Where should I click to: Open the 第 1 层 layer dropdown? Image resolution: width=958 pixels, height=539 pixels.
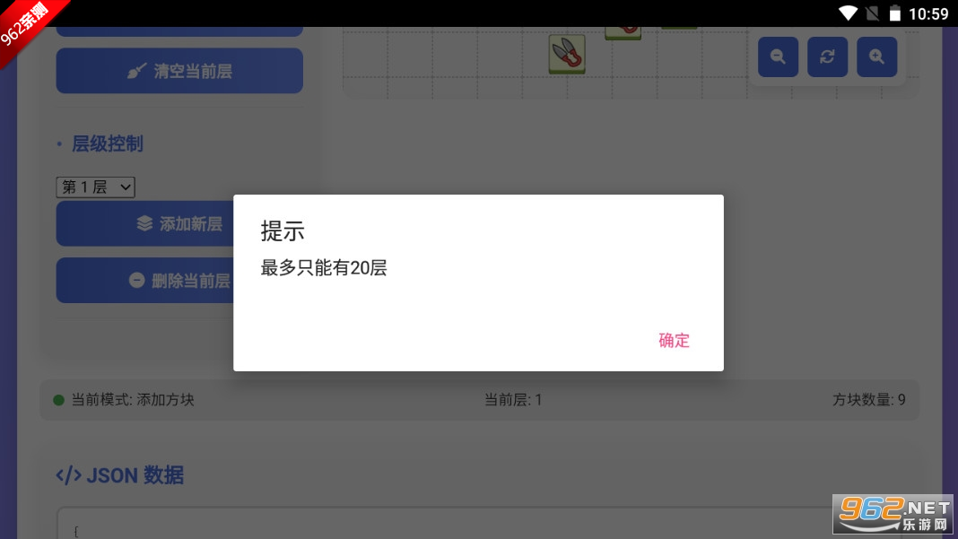(x=95, y=187)
